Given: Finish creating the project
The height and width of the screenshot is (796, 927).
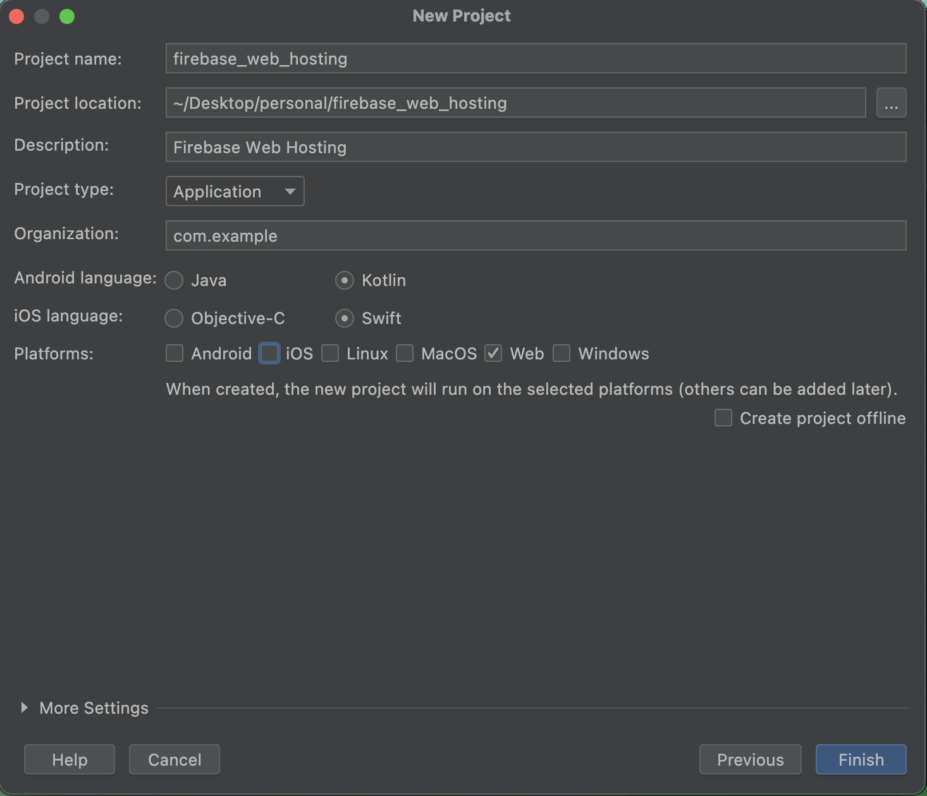Looking at the screenshot, I should (861, 759).
